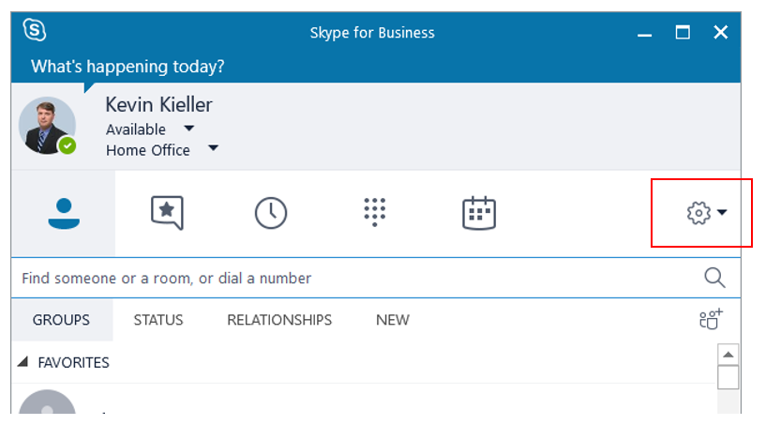Click the 'What's happening today?' note field
The image size is (766, 425).
(x=128, y=67)
